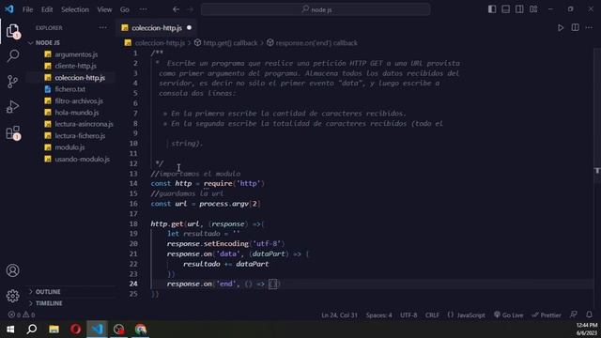Show errors and warnings in status bar
Screen dimensions: 601x338
click(x=22, y=315)
